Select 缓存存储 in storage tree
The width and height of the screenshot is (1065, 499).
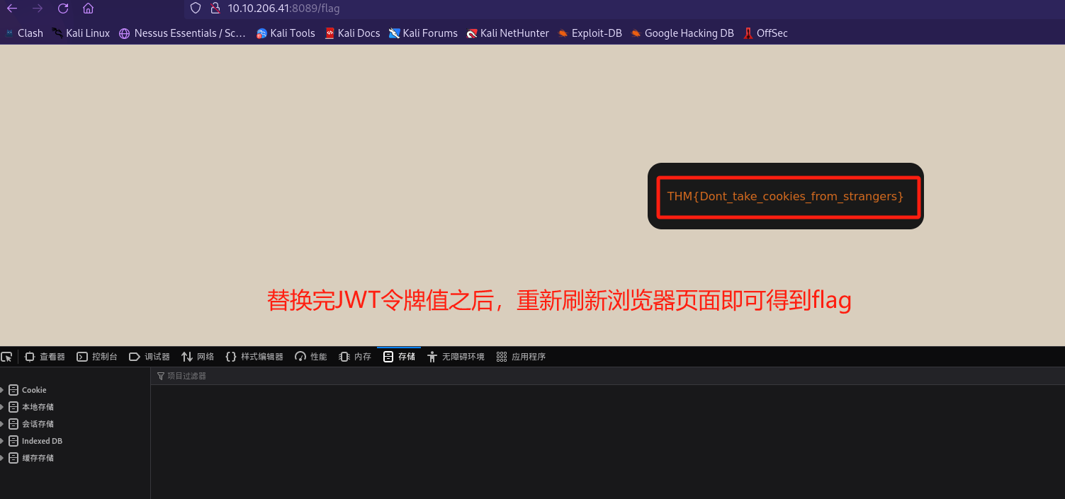click(x=37, y=458)
